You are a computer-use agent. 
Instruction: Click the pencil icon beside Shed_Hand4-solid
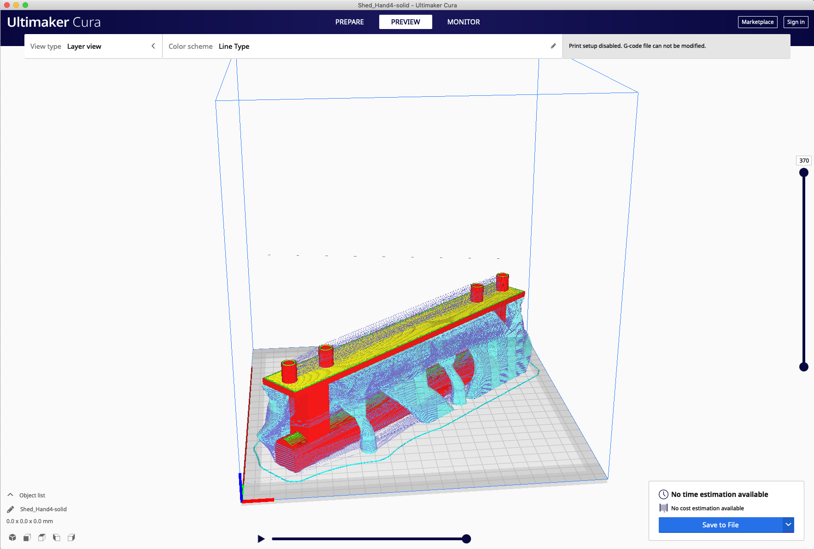11,509
